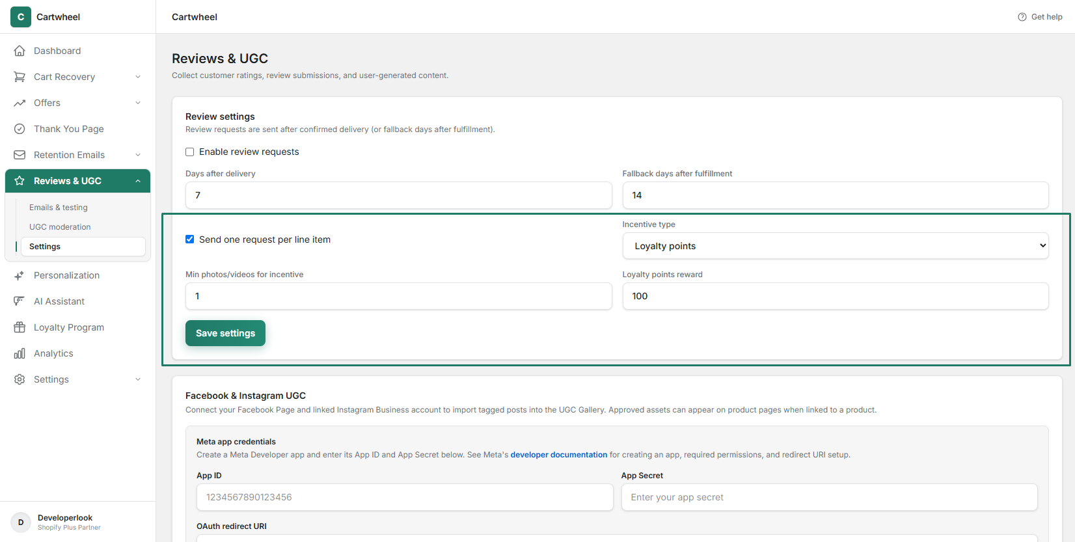Click the App Secret input field

[x=830, y=497]
